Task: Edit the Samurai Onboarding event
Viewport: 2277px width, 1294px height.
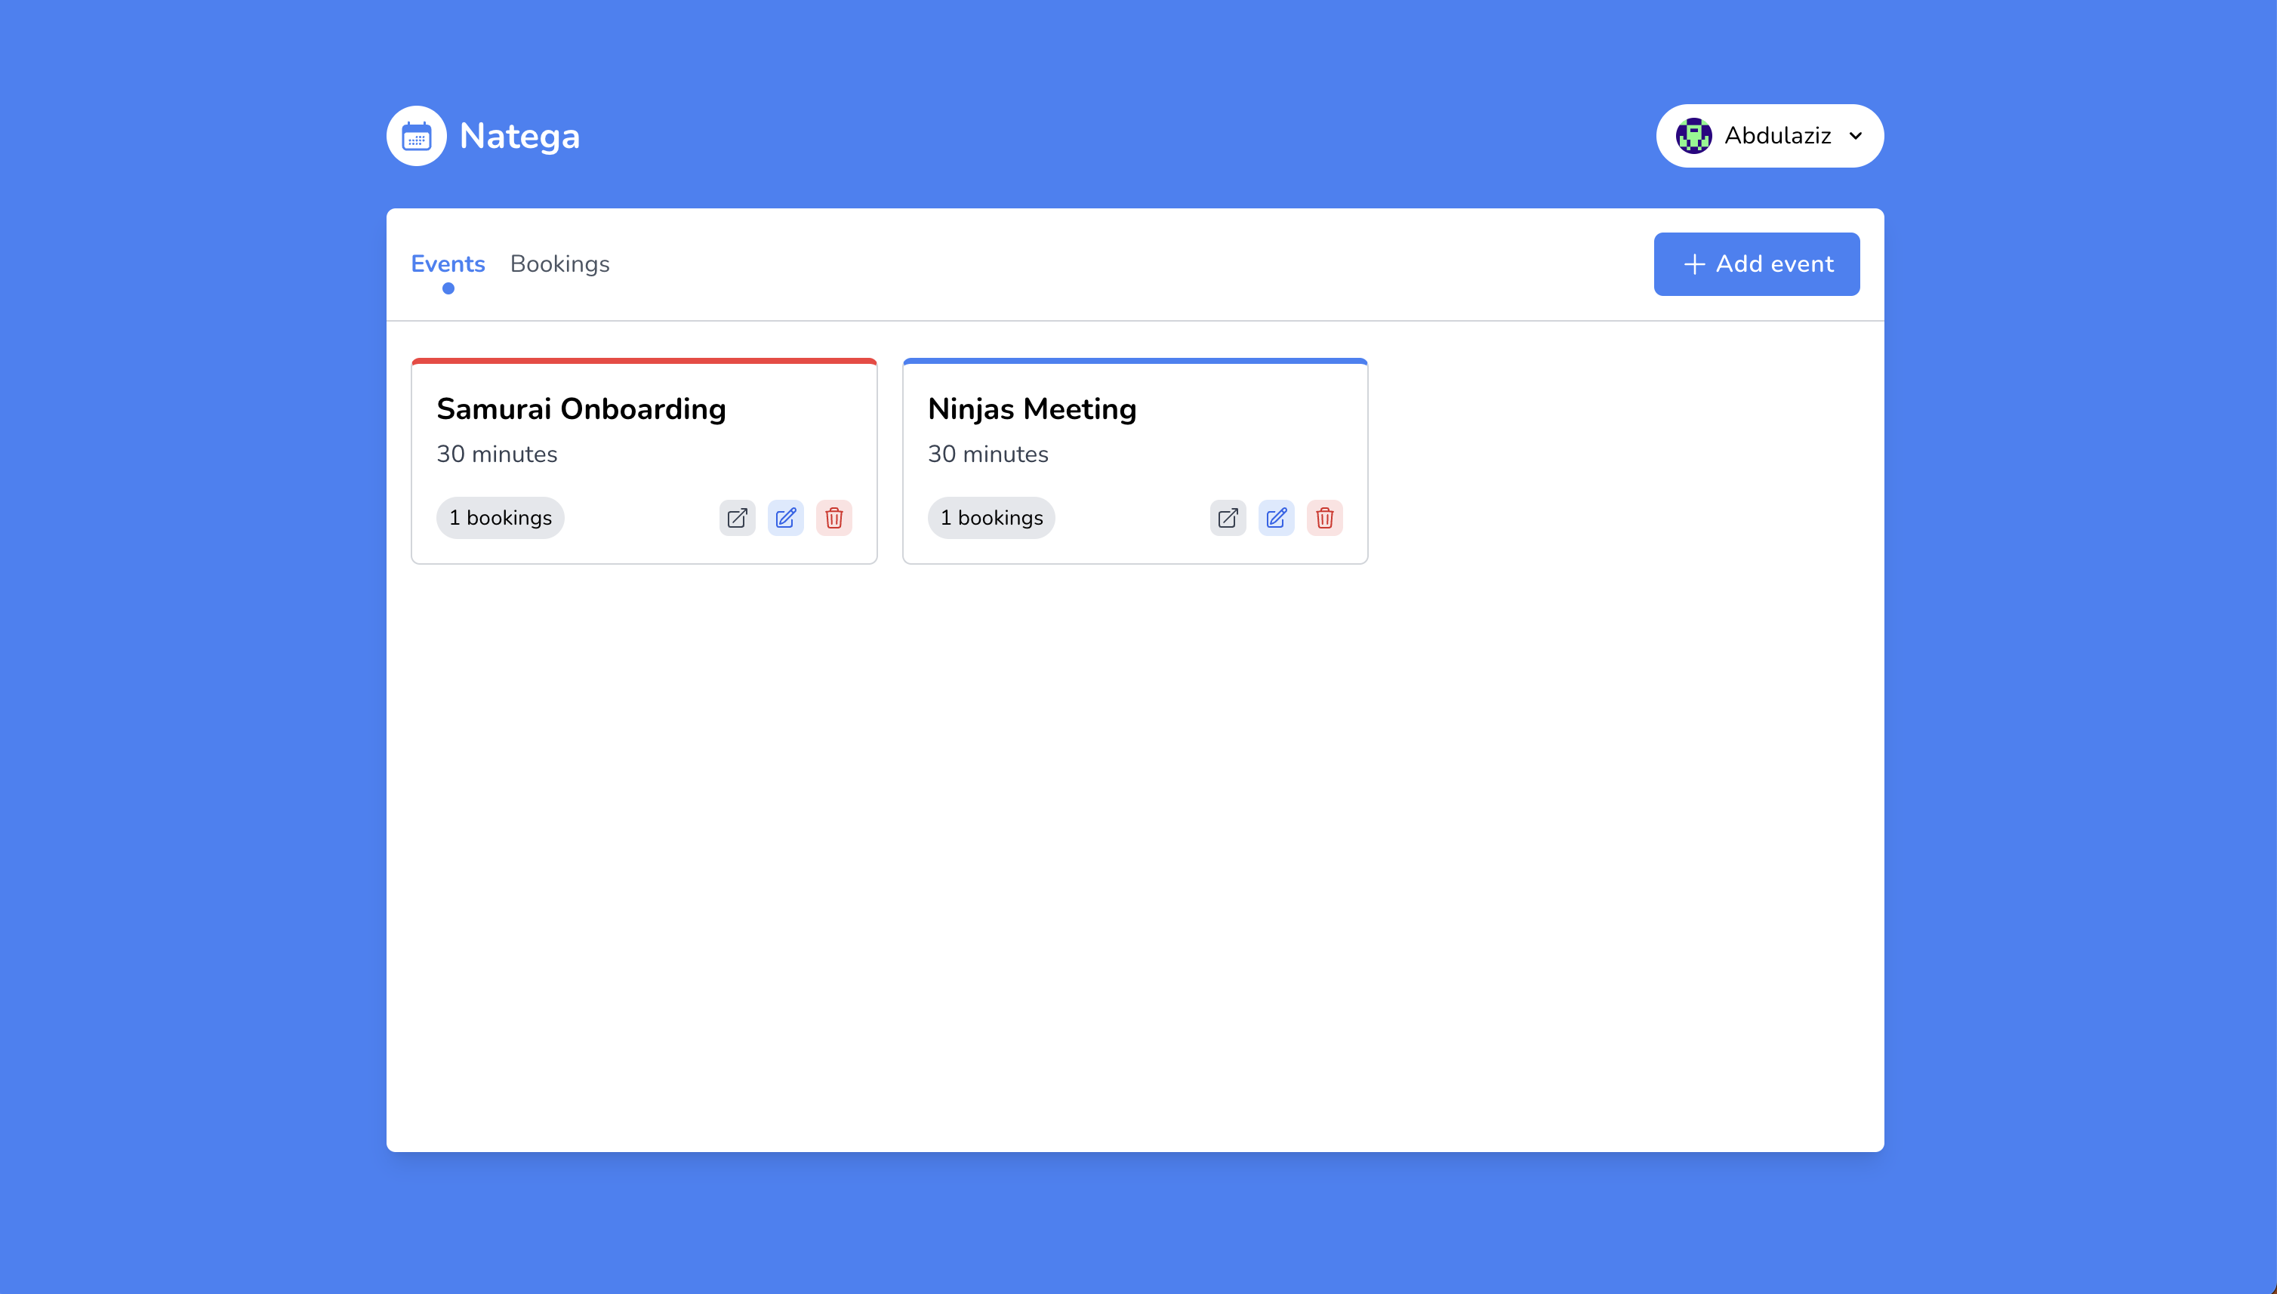Action: click(784, 517)
